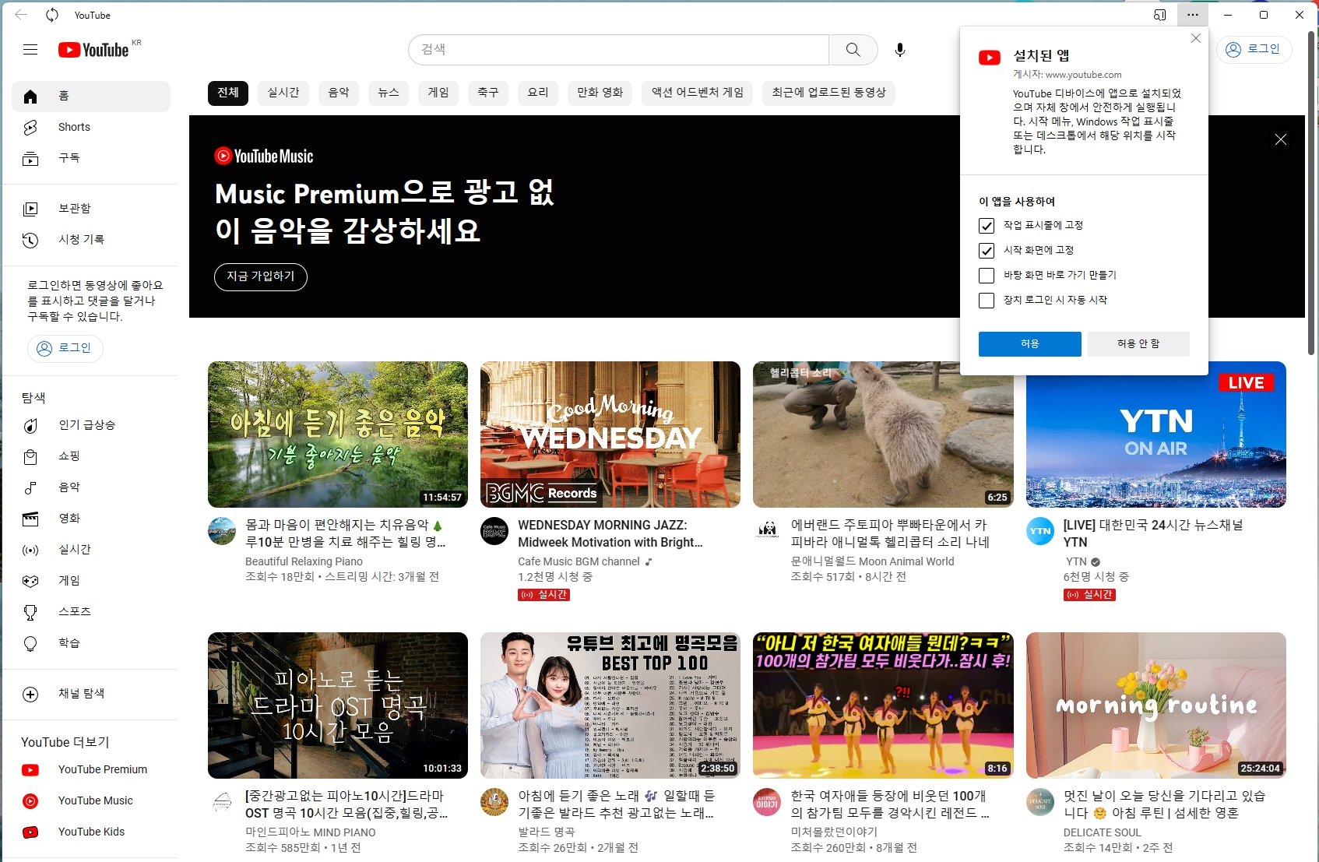Check create desktop shortcut option
Image resolution: width=1319 pixels, height=862 pixels.
(987, 276)
